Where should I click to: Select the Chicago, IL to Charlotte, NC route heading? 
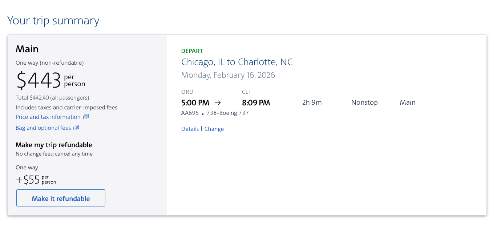coord(237,62)
